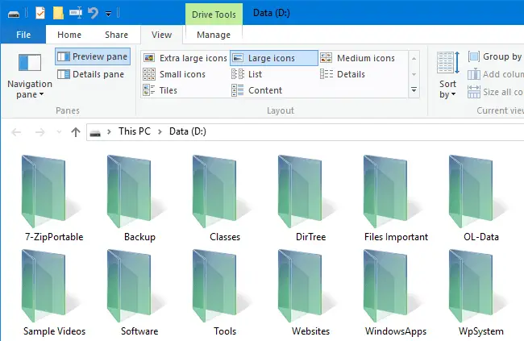Choose Small icons layout

174,74
